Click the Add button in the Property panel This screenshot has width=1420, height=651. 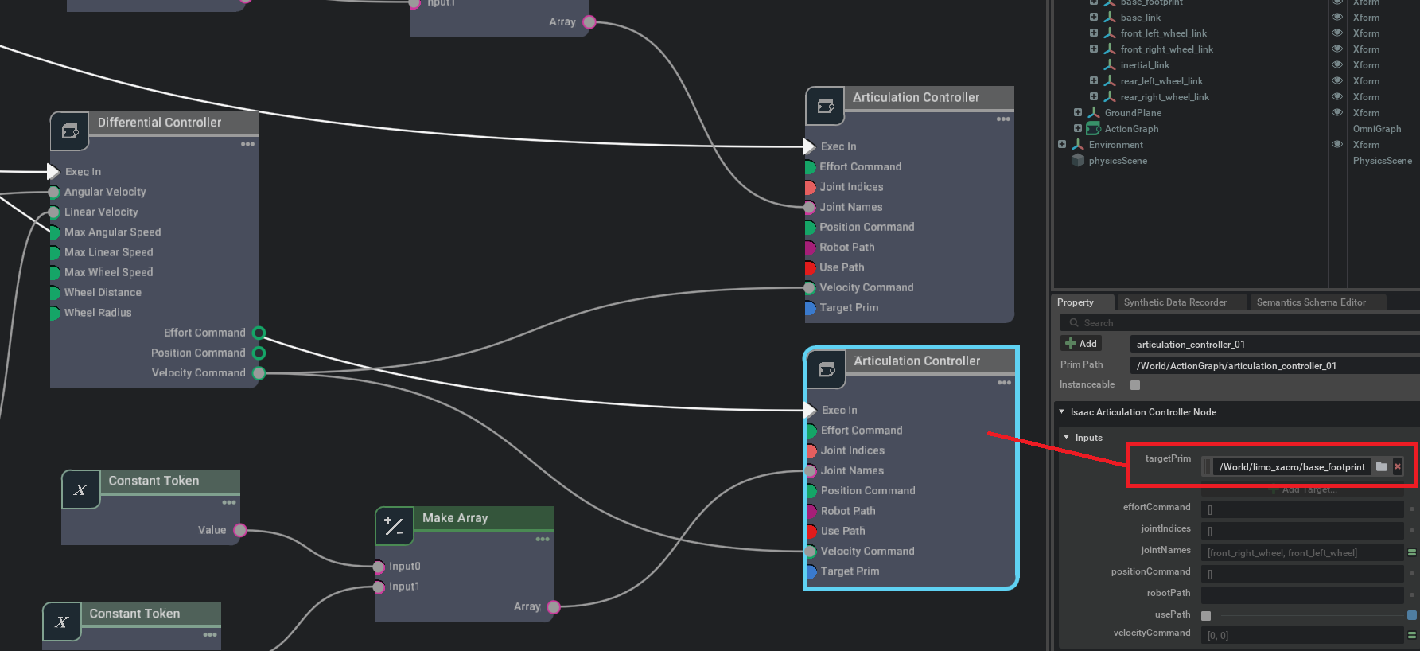pyautogui.click(x=1081, y=344)
